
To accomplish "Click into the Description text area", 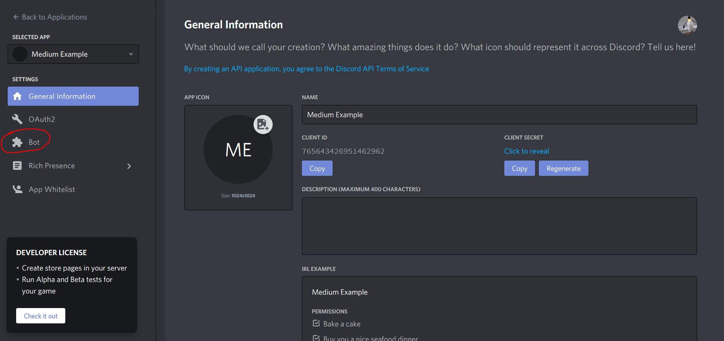I will click(x=499, y=226).
